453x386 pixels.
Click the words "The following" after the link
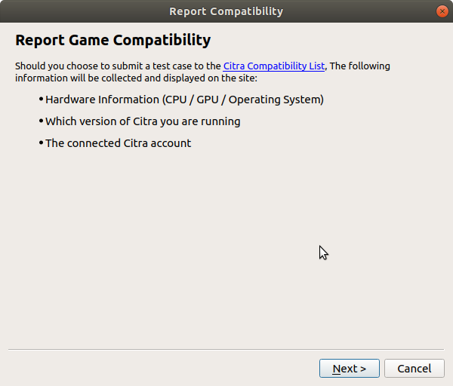(x=361, y=66)
